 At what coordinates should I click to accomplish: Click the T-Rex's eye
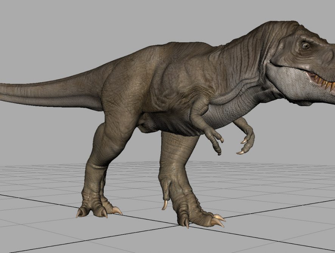point(305,46)
